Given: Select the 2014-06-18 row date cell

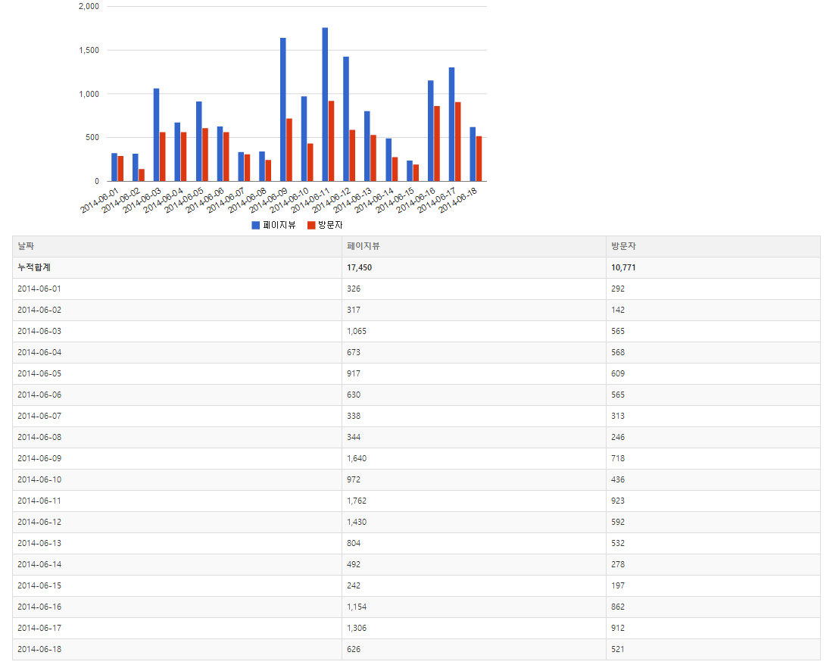Looking at the screenshot, I should coord(39,649).
